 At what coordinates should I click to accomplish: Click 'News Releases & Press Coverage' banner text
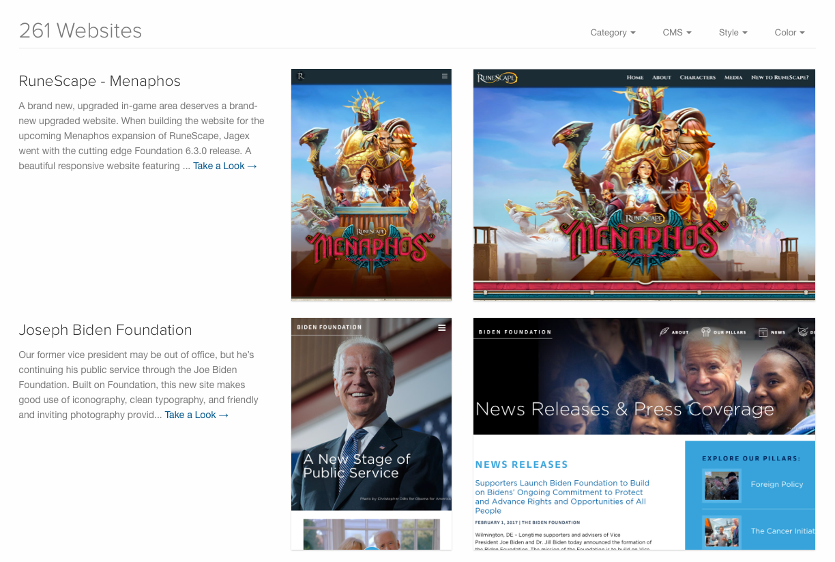pyautogui.click(x=625, y=409)
